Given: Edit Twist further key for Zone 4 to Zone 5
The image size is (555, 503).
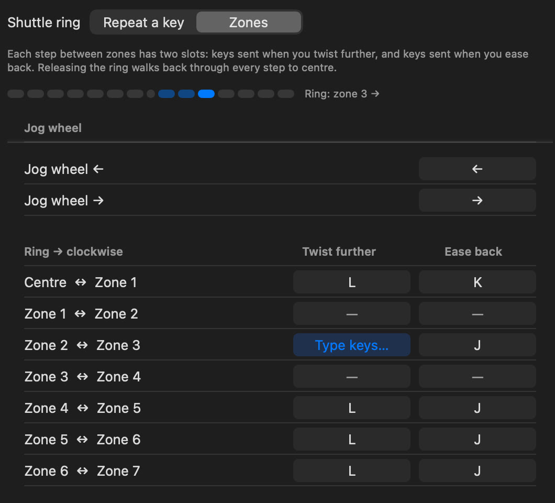Looking at the screenshot, I should 352,408.
